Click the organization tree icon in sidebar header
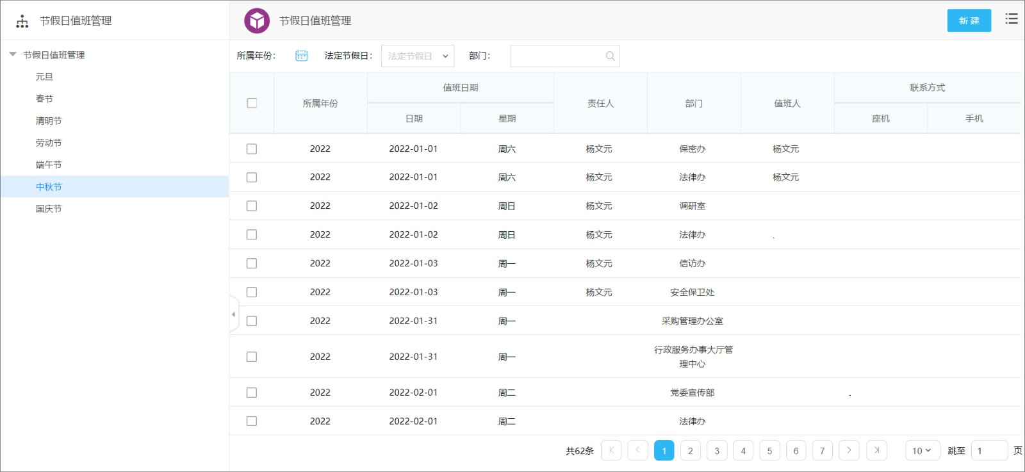 coord(22,21)
